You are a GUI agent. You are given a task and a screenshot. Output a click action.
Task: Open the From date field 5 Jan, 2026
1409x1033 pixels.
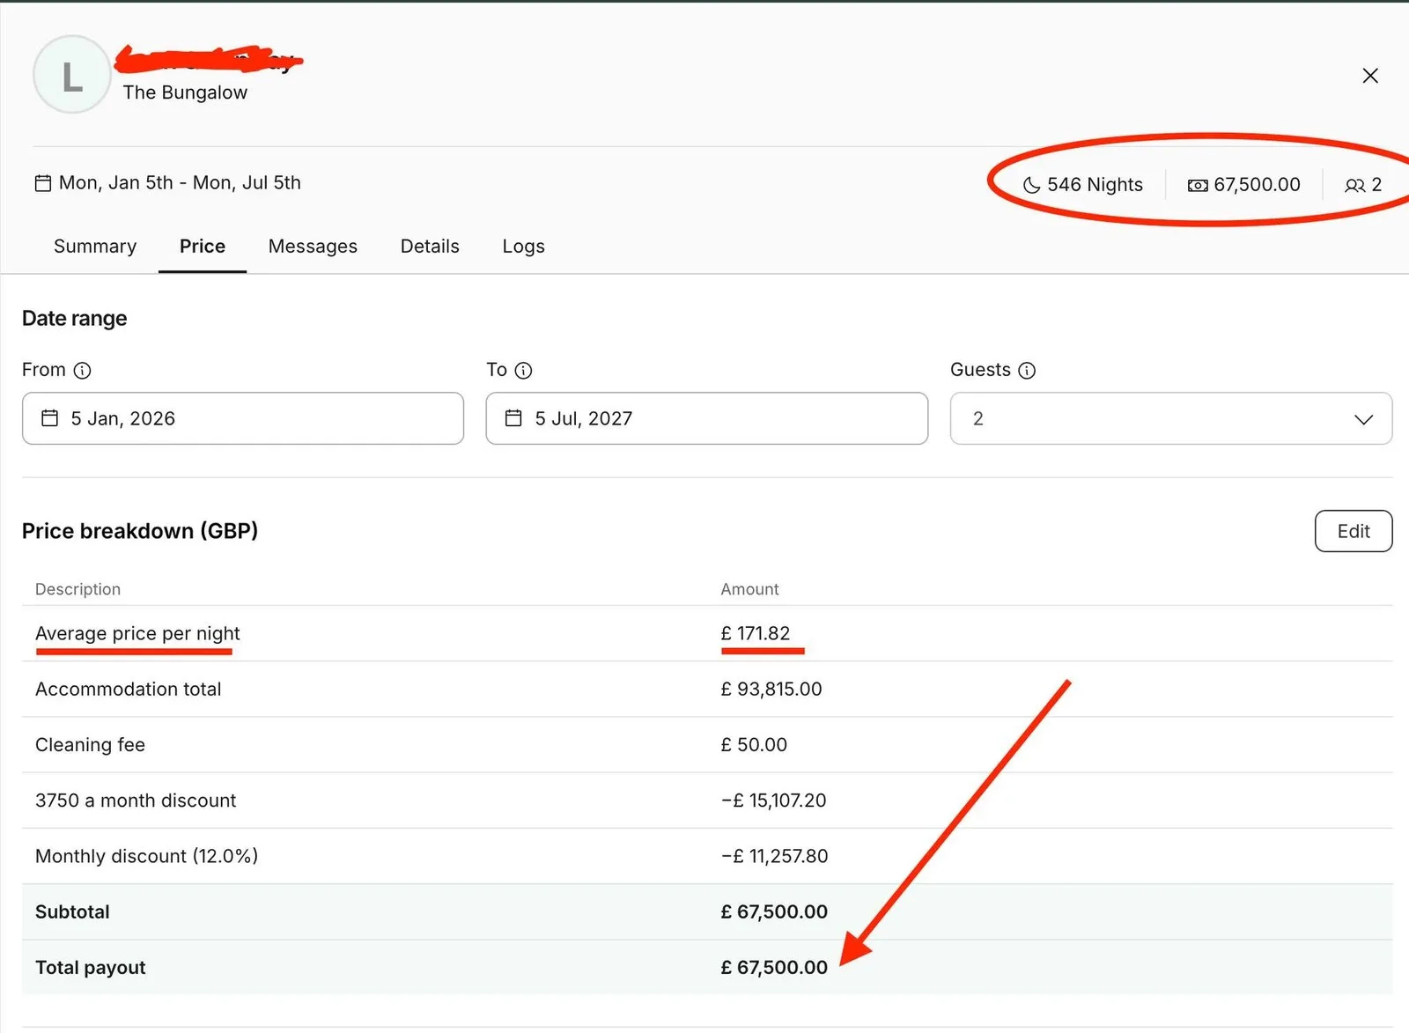pyautogui.click(x=242, y=418)
